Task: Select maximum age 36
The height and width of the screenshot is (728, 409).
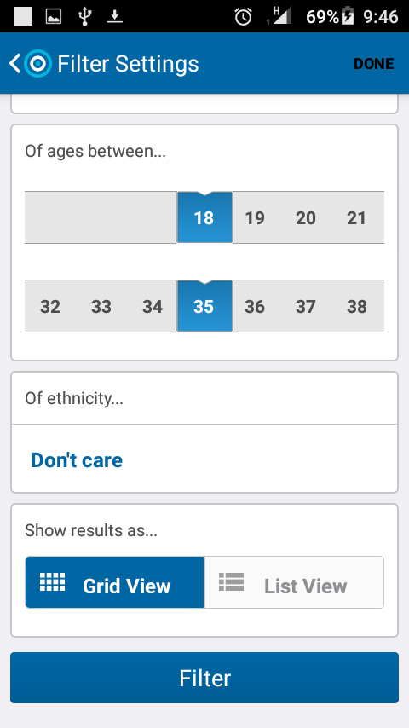Action: [x=255, y=306]
